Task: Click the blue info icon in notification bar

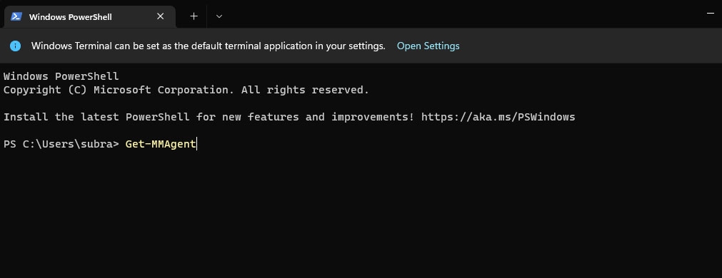Action: (x=15, y=46)
